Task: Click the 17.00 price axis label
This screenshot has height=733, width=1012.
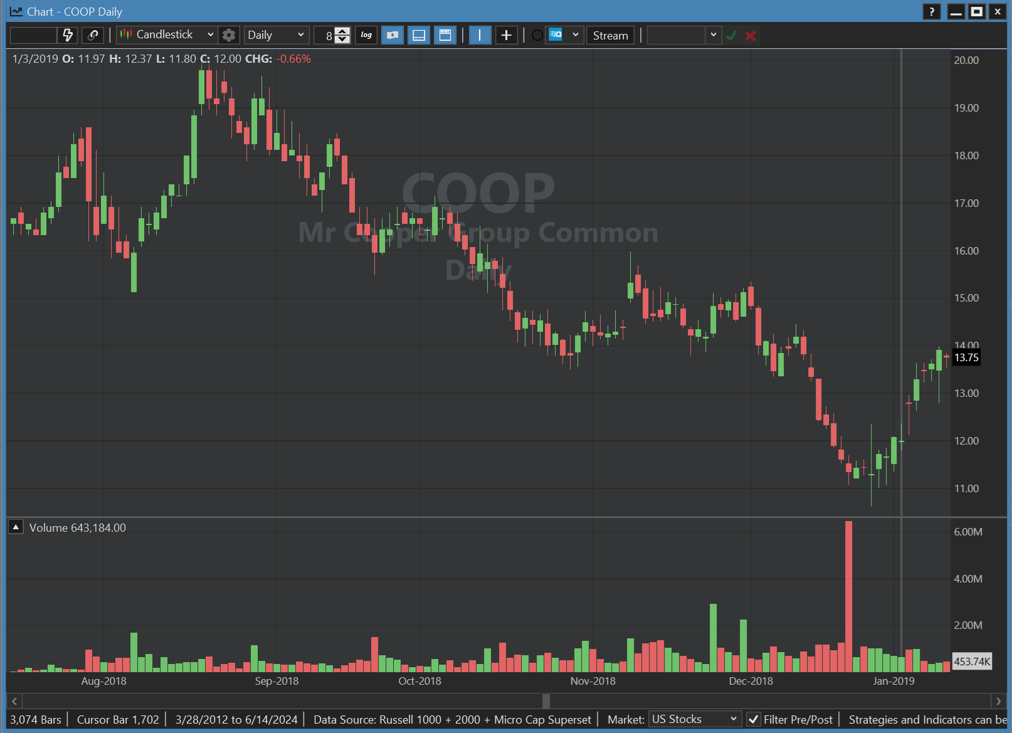Action: click(x=966, y=203)
